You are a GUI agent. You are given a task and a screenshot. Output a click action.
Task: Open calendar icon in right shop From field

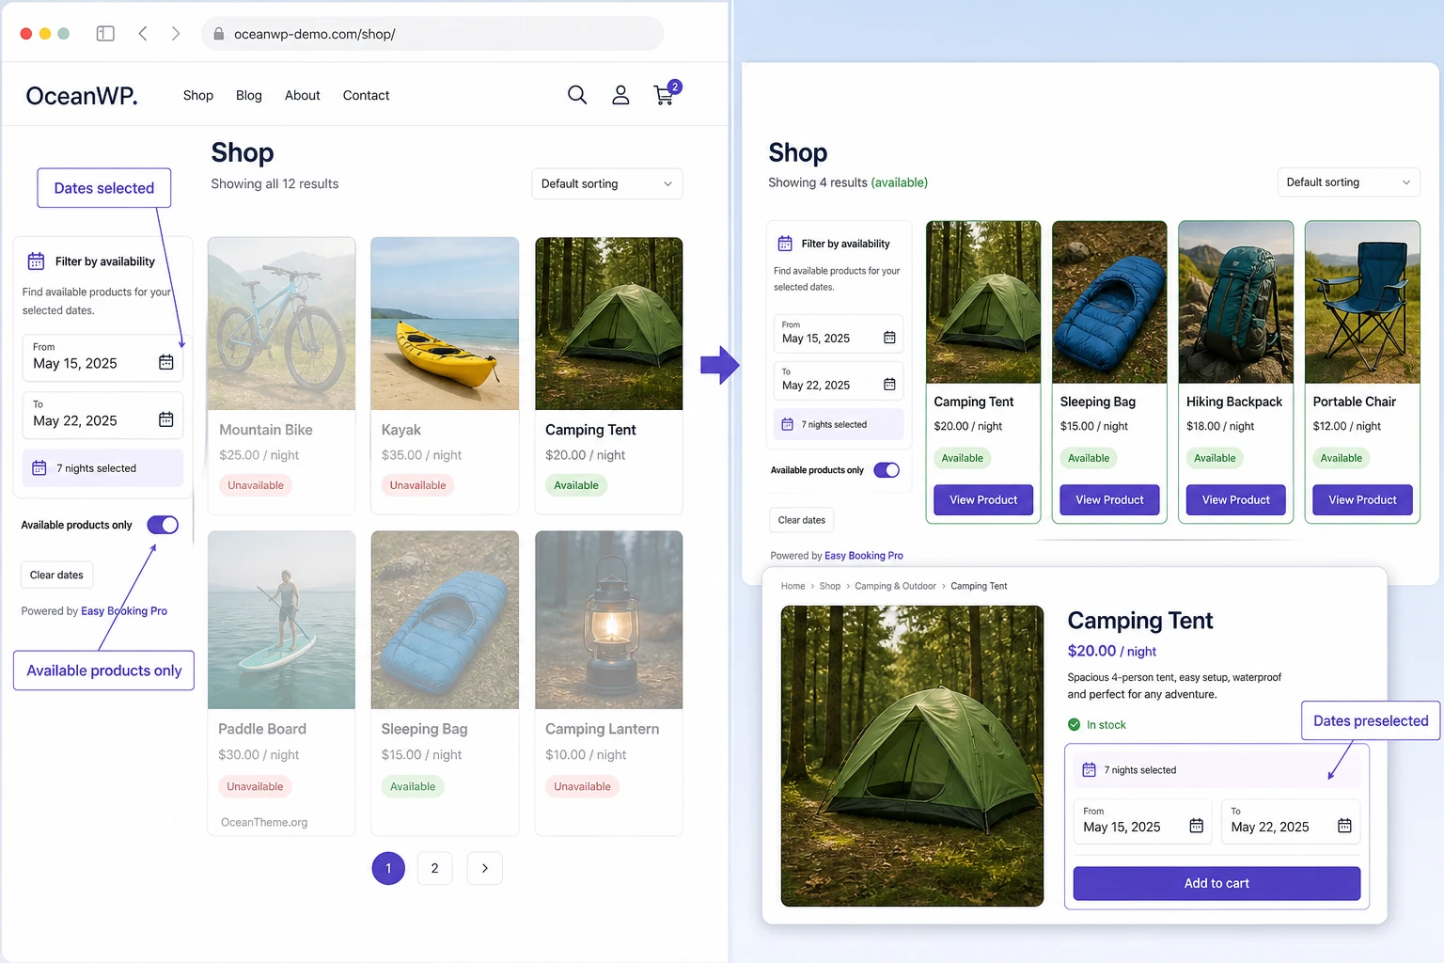pyautogui.click(x=889, y=338)
